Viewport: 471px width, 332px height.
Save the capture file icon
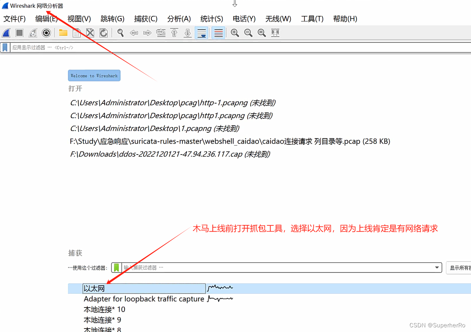(77, 33)
